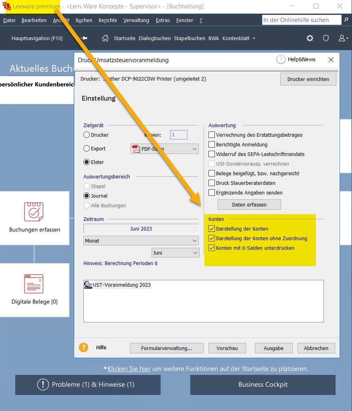Open the user account icon
The image size is (352, 411).
pos(342,38)
